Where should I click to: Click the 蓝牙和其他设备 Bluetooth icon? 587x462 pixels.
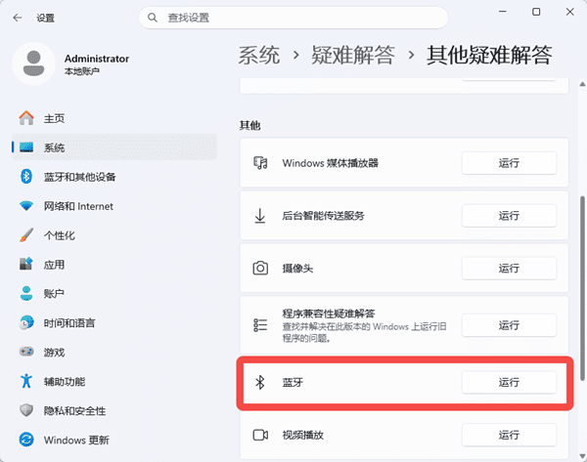(x=26, y=177)
